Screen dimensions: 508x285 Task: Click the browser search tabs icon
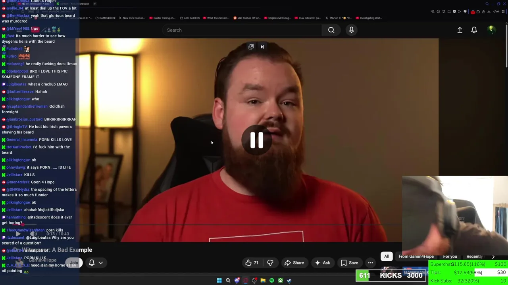(x=487, y=4)
